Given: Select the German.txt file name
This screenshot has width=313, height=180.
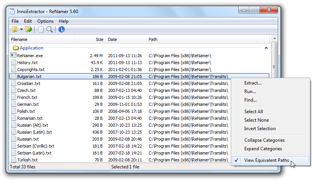Looking at the screenshot, I should (28, 104).
